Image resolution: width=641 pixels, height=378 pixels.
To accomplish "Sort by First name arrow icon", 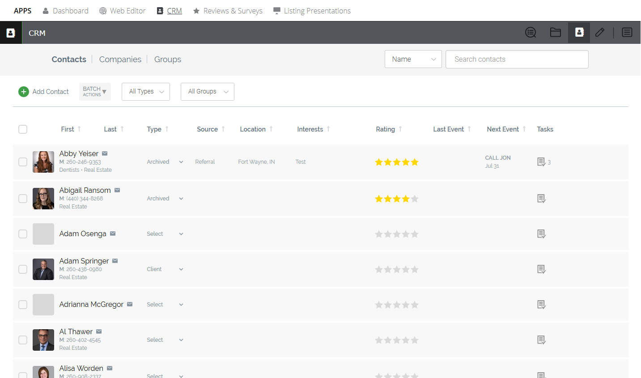I will pyautogui.click(x=79, y=129).
